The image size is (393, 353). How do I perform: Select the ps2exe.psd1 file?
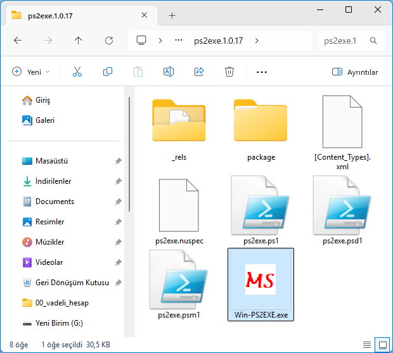[x=342, y=210]
